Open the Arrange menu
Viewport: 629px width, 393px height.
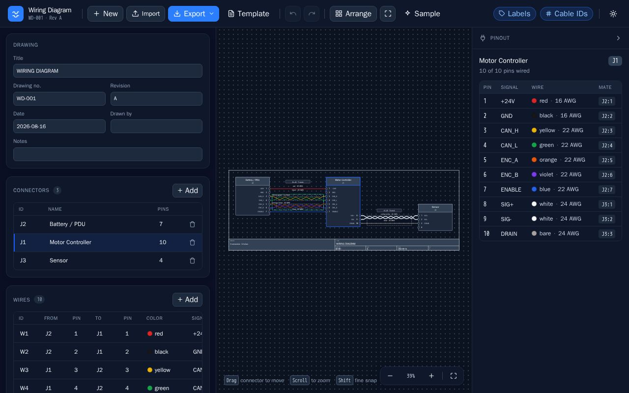(353, 14)
